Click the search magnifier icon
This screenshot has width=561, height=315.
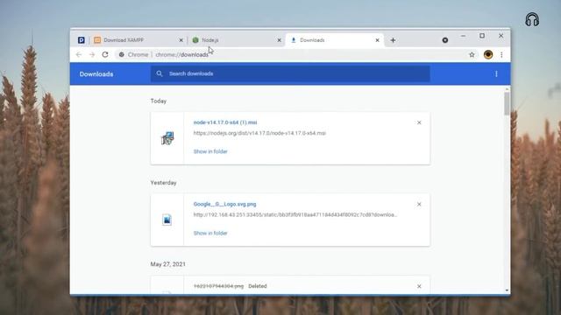(x=160, y=73)
